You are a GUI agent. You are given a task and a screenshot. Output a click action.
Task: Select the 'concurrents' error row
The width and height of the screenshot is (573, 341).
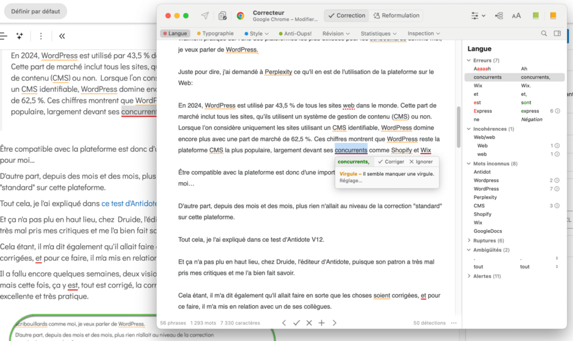(515, 77)
